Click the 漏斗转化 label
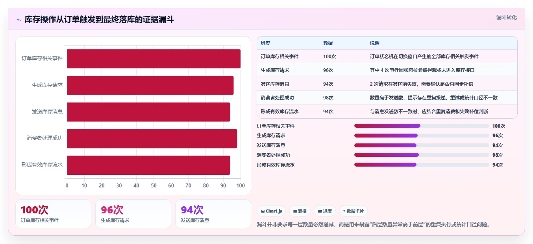 click(x=507, y=18)
